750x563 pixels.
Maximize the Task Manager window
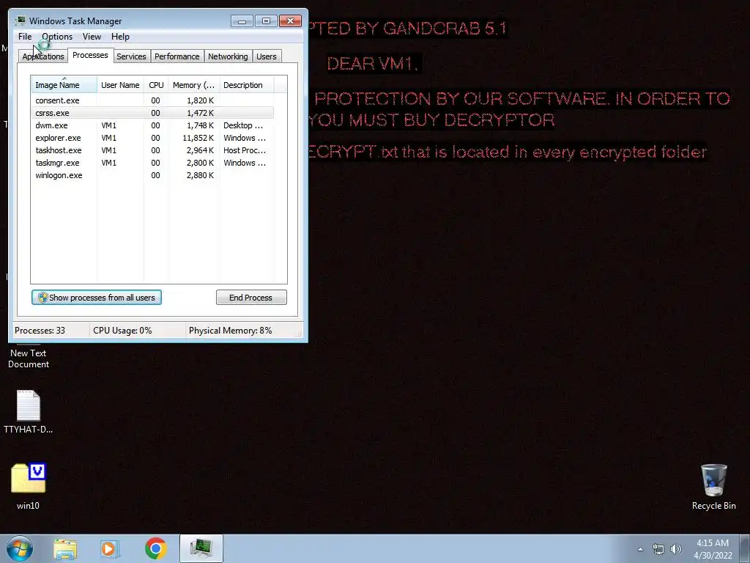266,21
